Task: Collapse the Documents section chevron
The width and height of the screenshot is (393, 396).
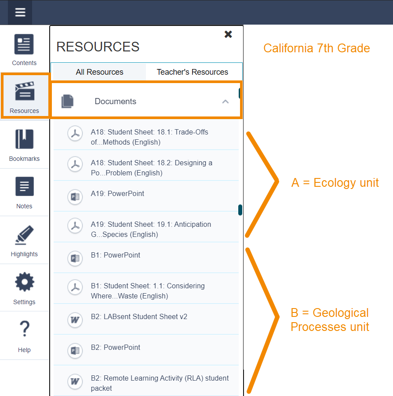Action: [x=225, y=101]
